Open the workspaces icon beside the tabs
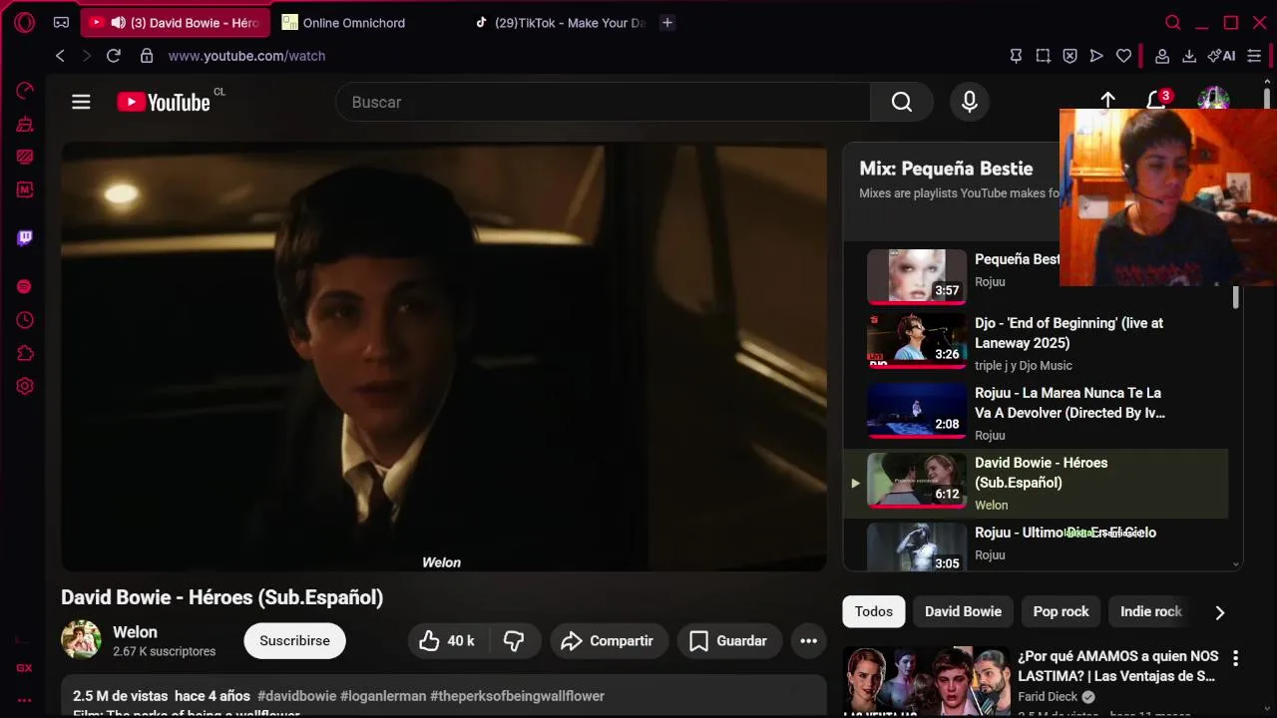 (61, 22)
